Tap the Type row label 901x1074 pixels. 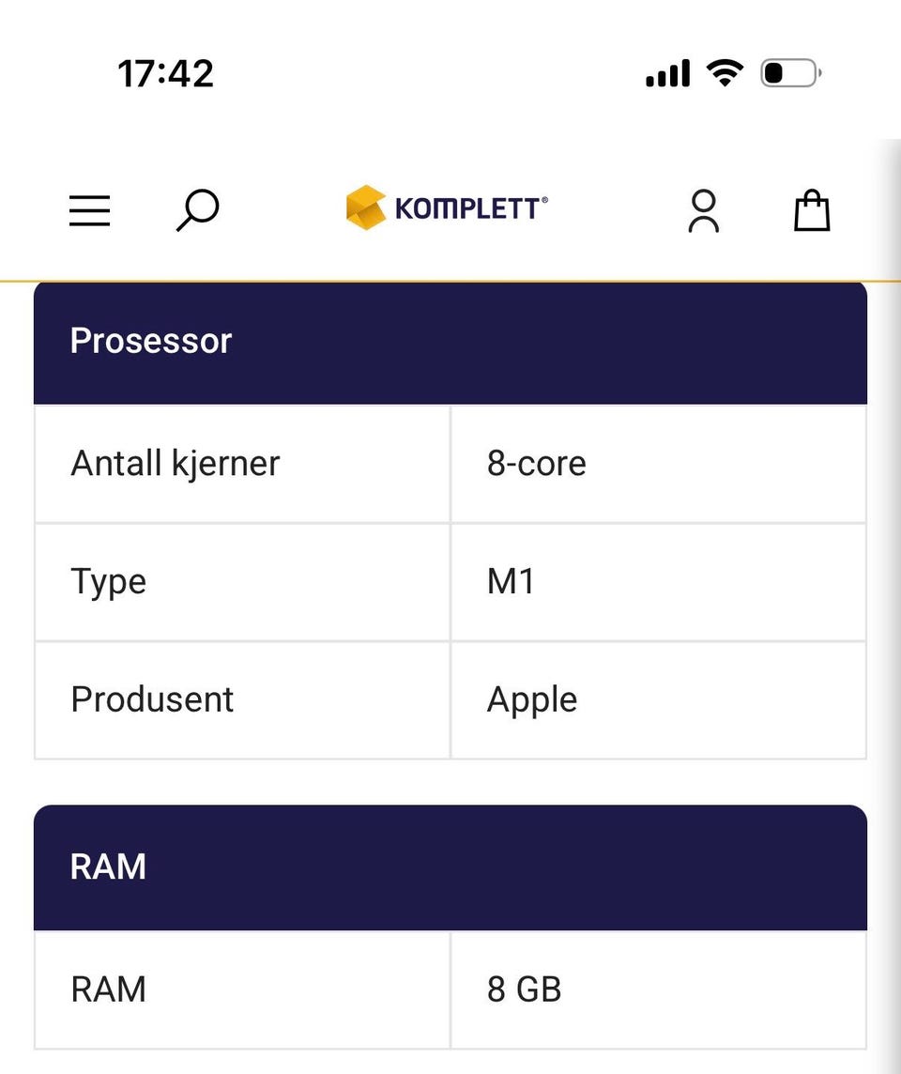pyautogui.click(x=108, y=582)
